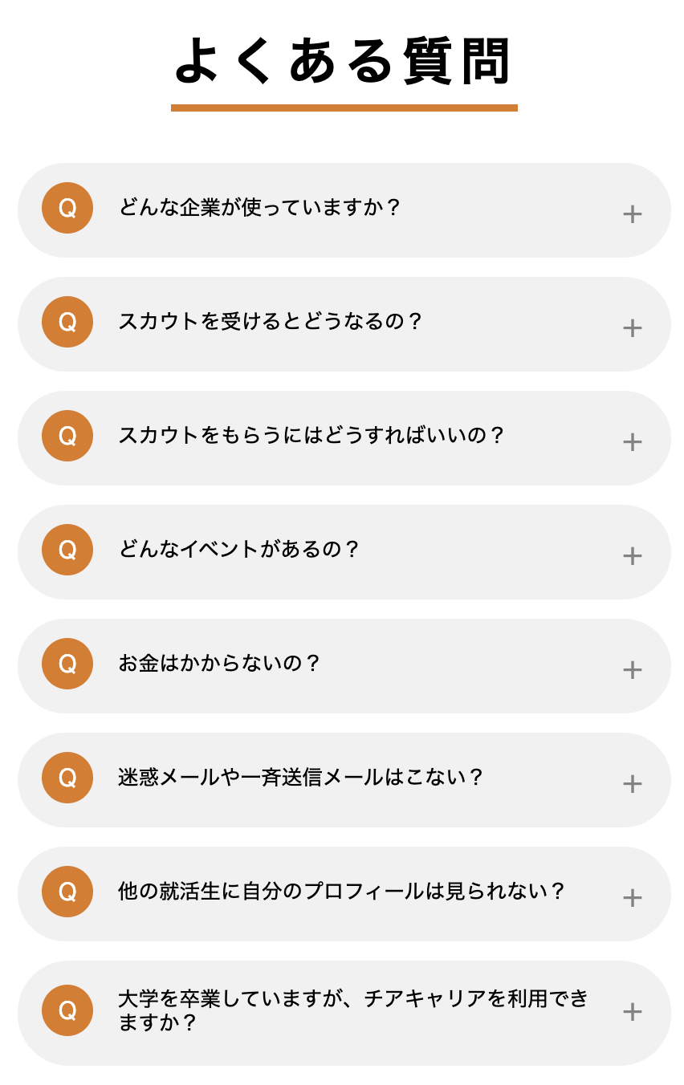Expand スカウトを受けるとどうなるの？ with its plus sign
The width and height of the screenshot is (684, 1085).
pyautogui.click(x=633, y=327)
